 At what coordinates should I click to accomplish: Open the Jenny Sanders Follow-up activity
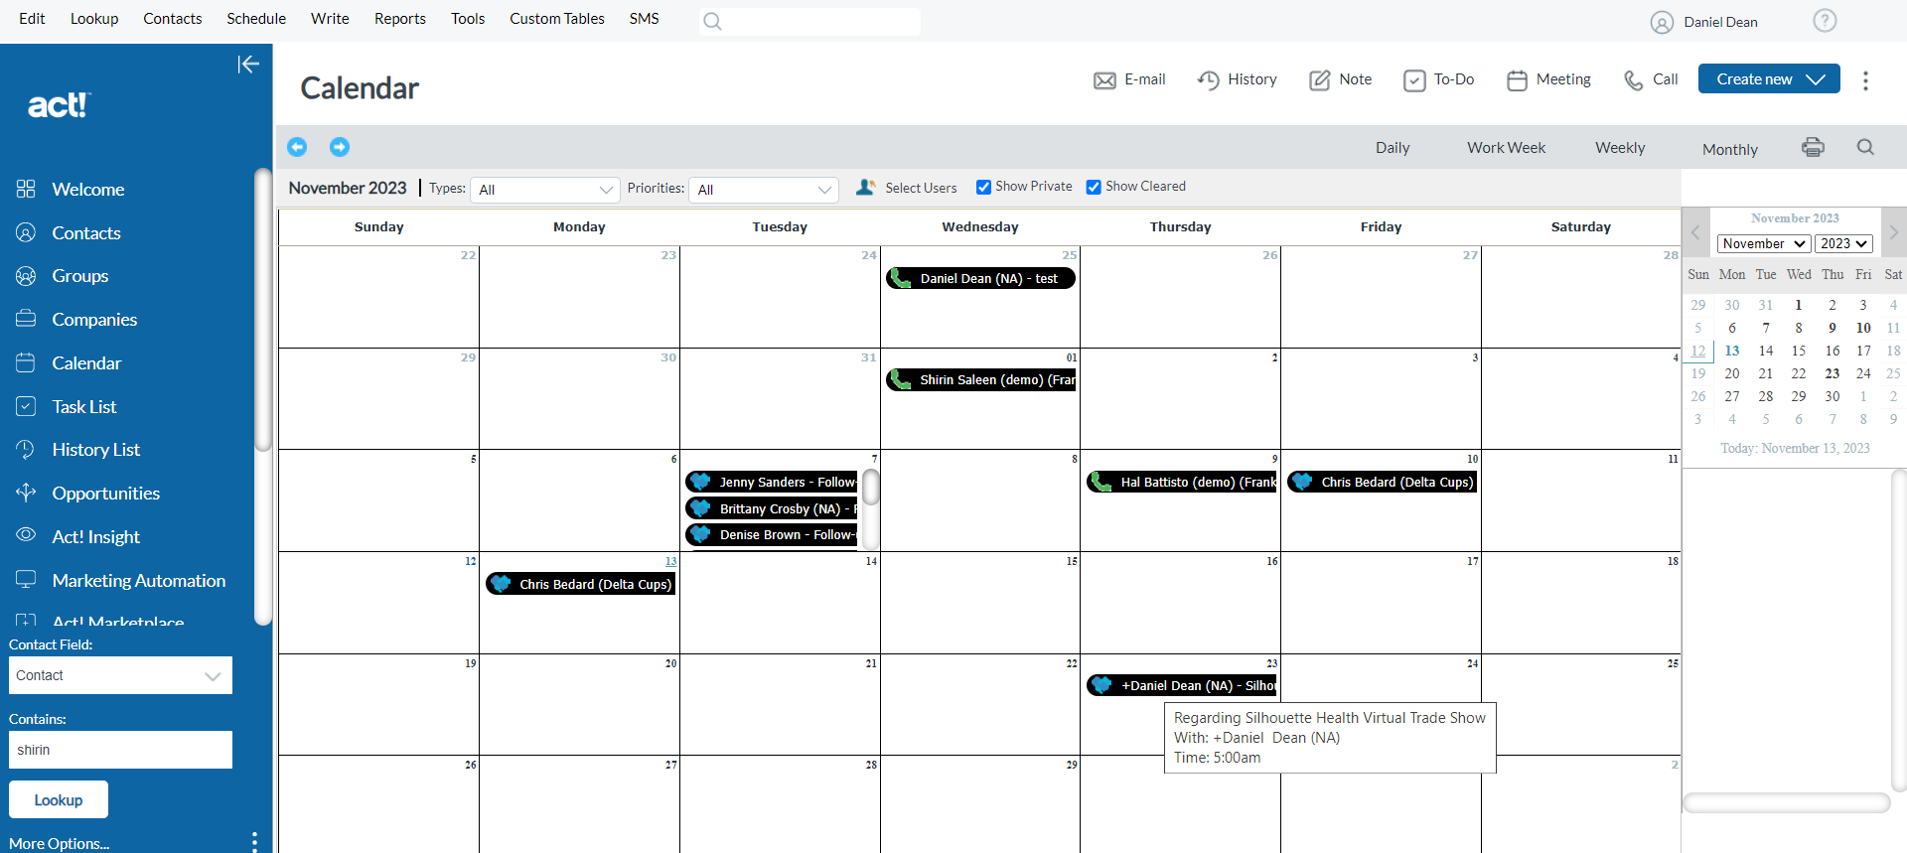tap(772, 483)
